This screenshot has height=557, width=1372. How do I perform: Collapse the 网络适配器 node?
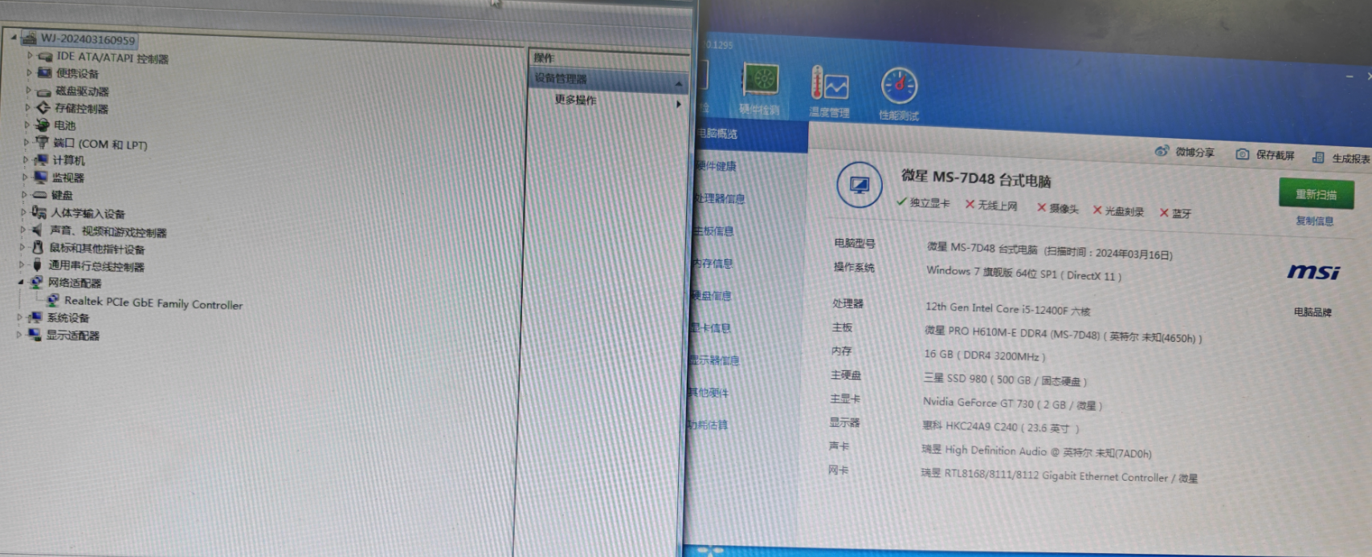click(20, 283)
